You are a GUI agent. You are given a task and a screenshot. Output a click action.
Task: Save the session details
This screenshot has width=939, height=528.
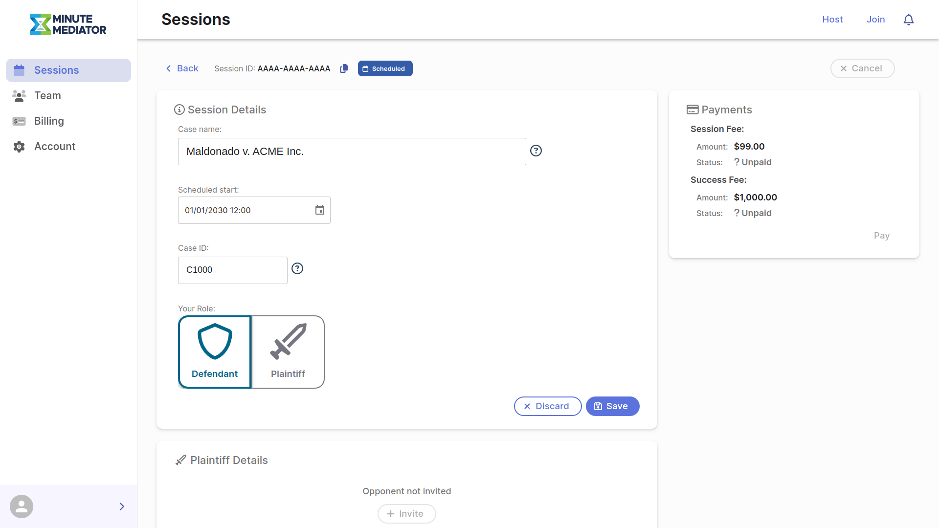(612, 406)
